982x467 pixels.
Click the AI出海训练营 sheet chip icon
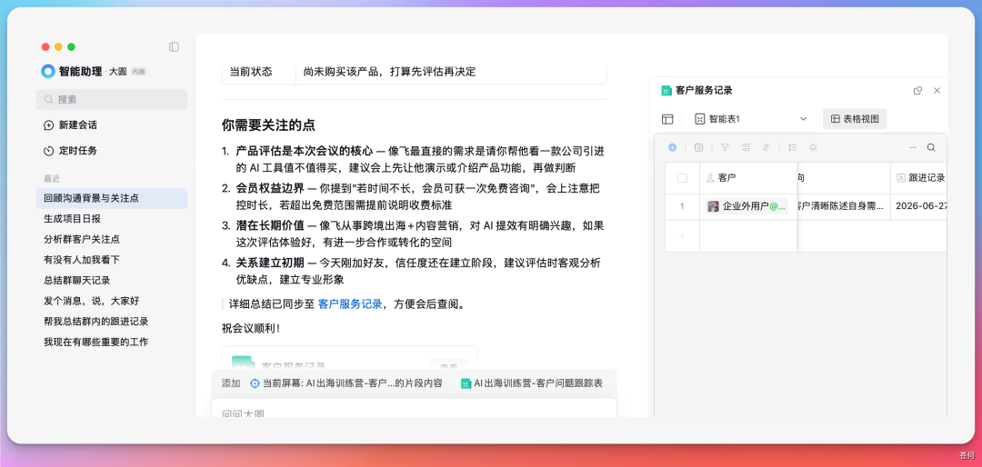466,383
